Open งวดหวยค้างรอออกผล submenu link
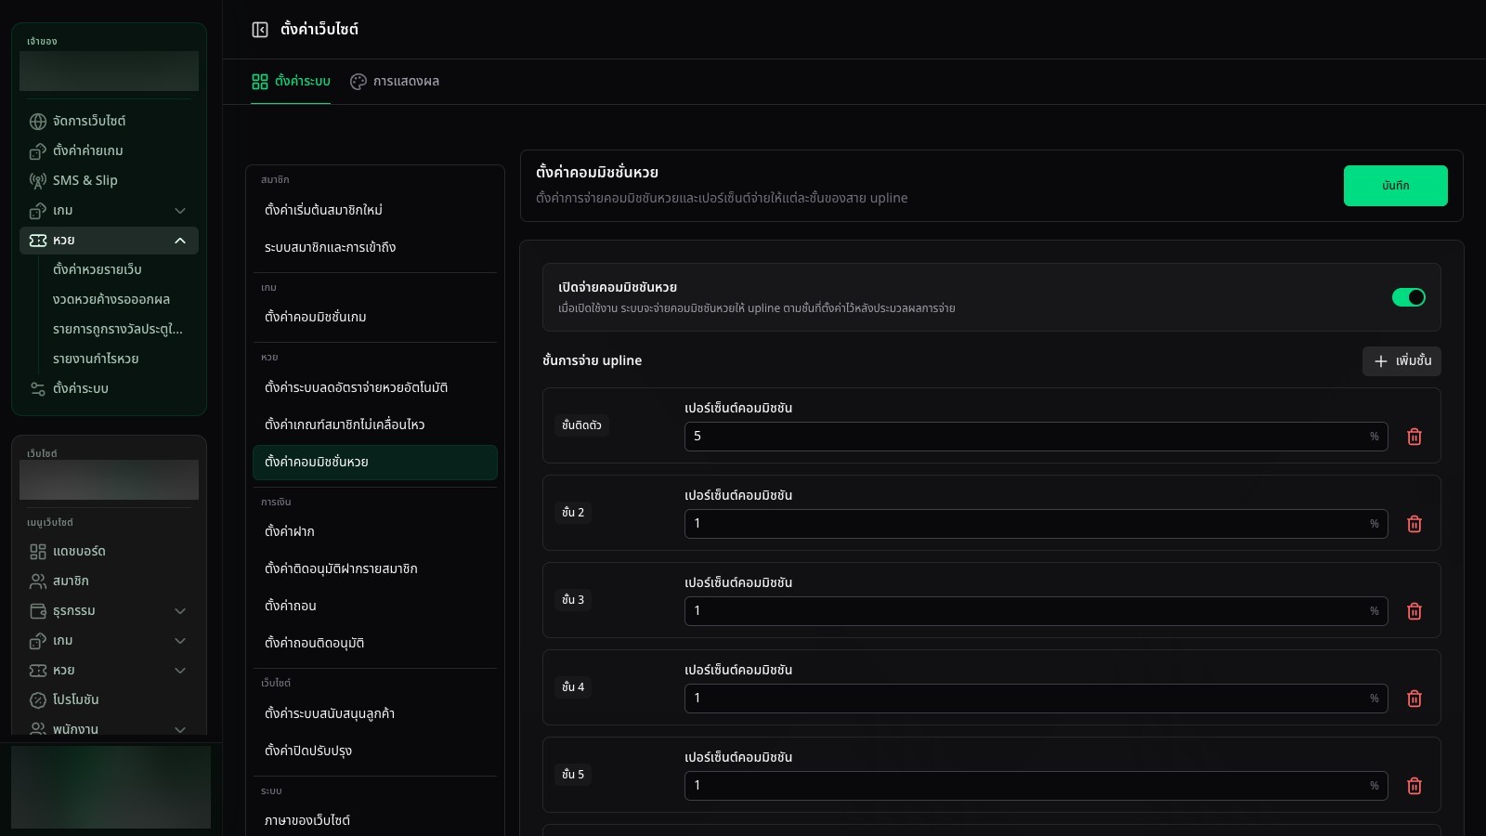The width and height of the screenshot is (1486, 836). tap(111, 299)
